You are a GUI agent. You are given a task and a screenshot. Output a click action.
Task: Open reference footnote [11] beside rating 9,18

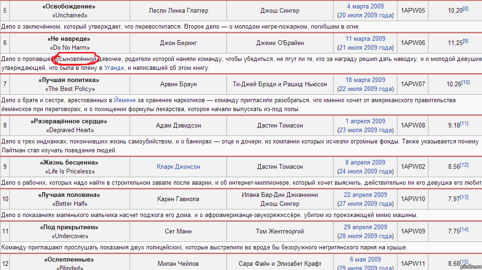[464, 123]
